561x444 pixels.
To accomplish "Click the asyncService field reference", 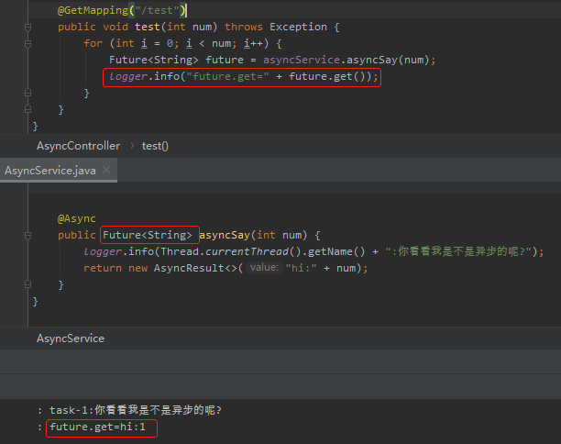I will [x=302, y=60].
